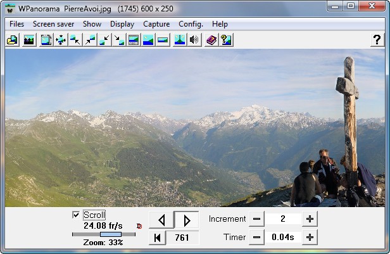390x254 pixels.
Task: Click the panorama image of the mountains
Action: 195,128
